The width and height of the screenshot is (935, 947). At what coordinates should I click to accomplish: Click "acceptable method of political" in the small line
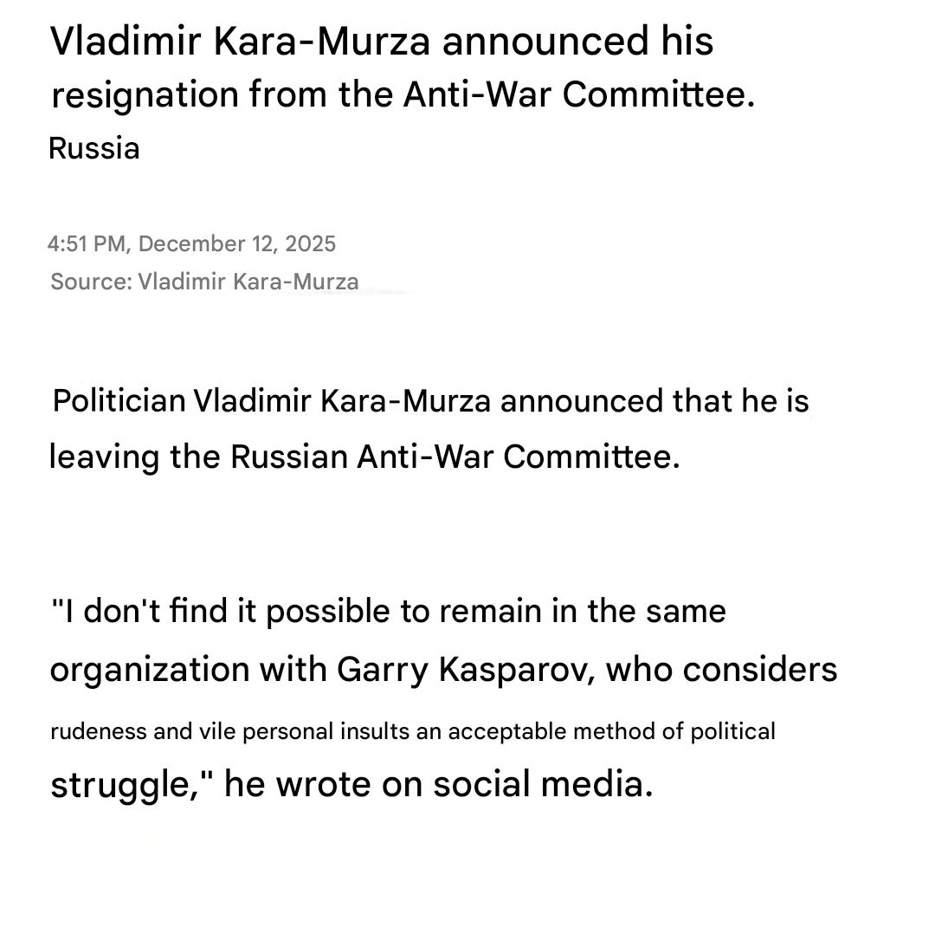(611, 731)
